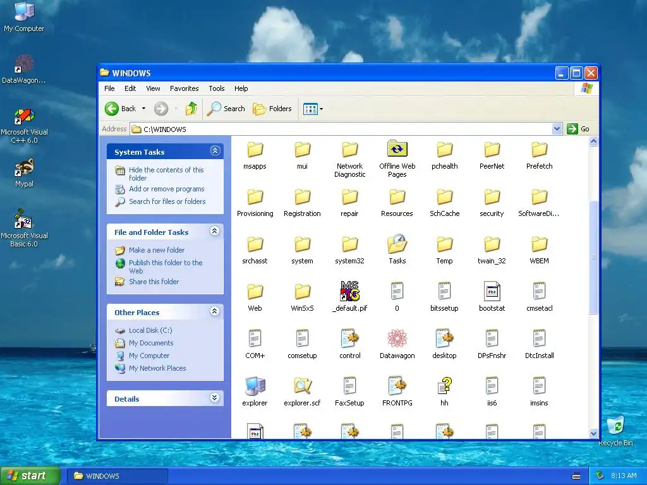The image size is (647, 485).
Task: Open My Network Places link
Action: point(157,368)
